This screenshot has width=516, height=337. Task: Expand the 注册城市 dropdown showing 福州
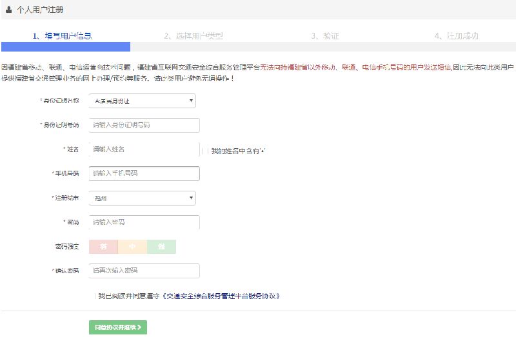tap(142, 198)
